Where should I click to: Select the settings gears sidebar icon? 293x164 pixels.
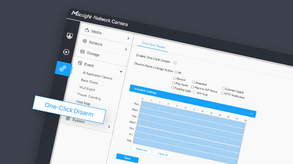tap(63, 68)
